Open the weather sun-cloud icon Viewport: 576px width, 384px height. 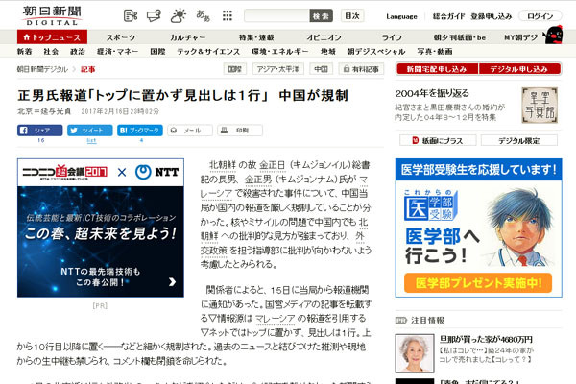[x=179, y=15]
